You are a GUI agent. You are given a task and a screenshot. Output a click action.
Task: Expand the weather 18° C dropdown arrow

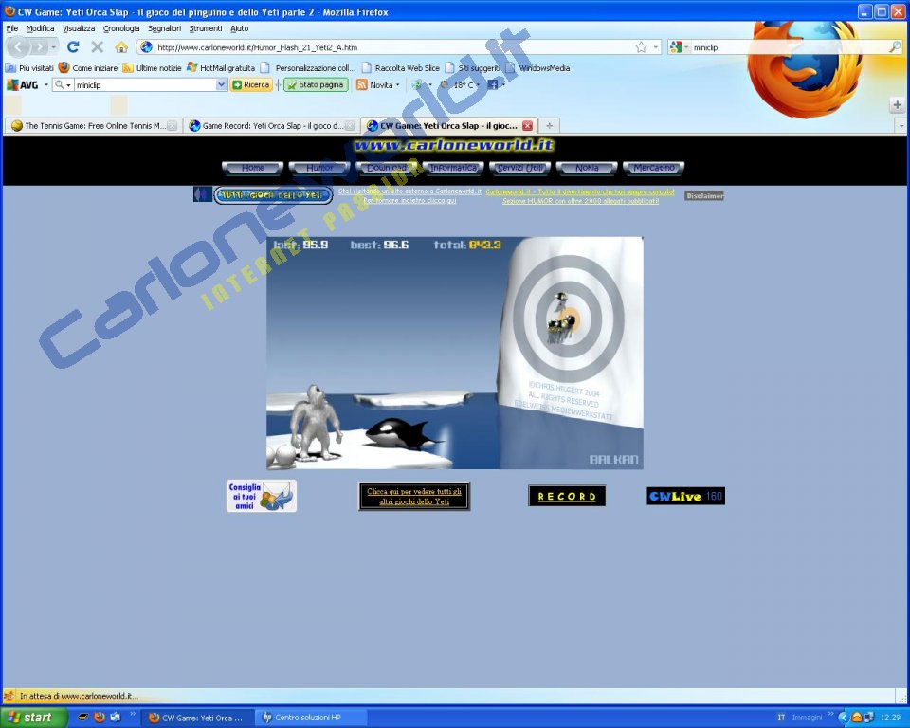pyautogui.click(x=478, y=84)
